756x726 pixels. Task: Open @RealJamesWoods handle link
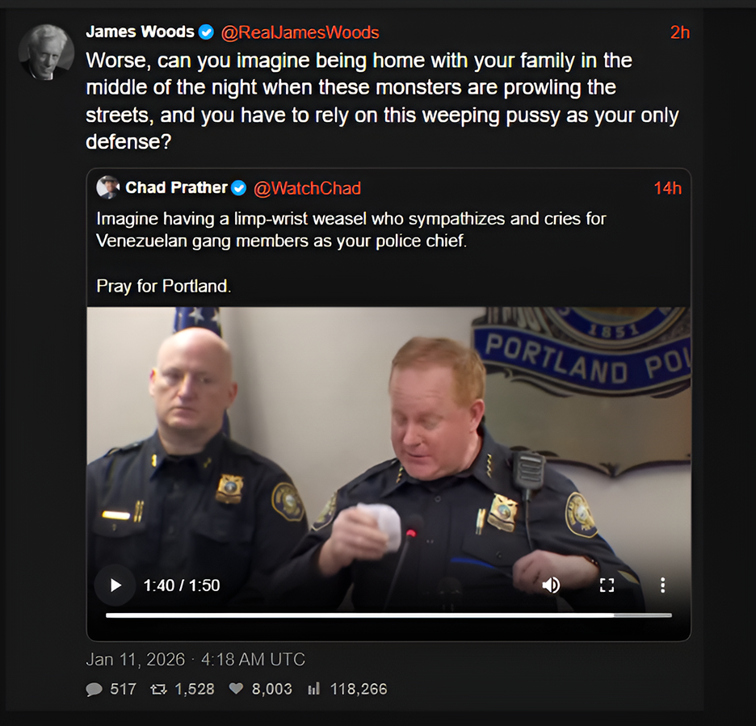(300, 33)
